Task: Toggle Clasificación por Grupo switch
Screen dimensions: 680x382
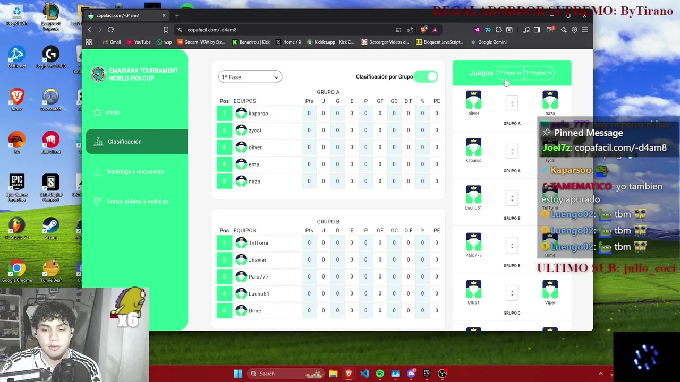Action: click(x=426, y=77)
